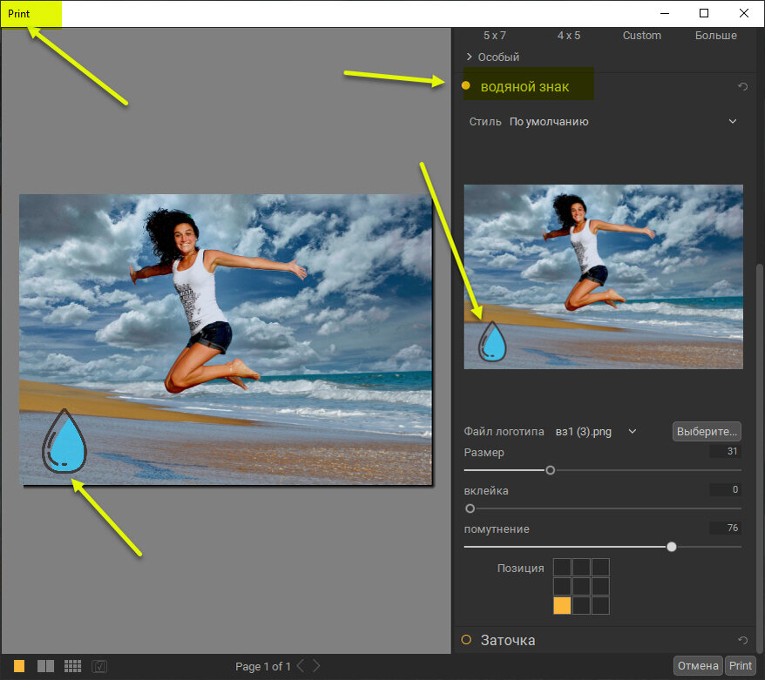Set watermark position to middle-right cell

600,587
